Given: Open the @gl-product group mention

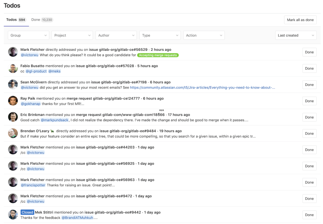Looking at the screenshot, I should [37, 71].
